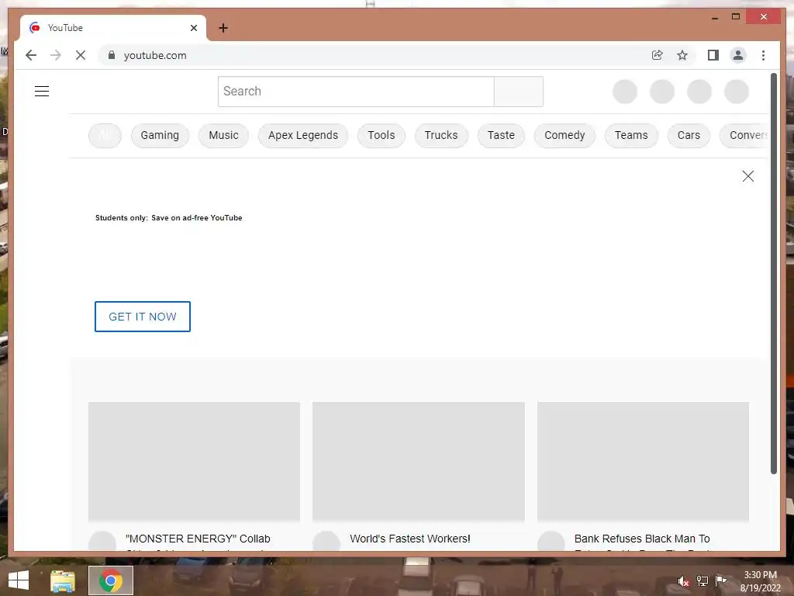
Task: Open the Bank Refuses Black Man thumbnail
Action: pos(643,462)
